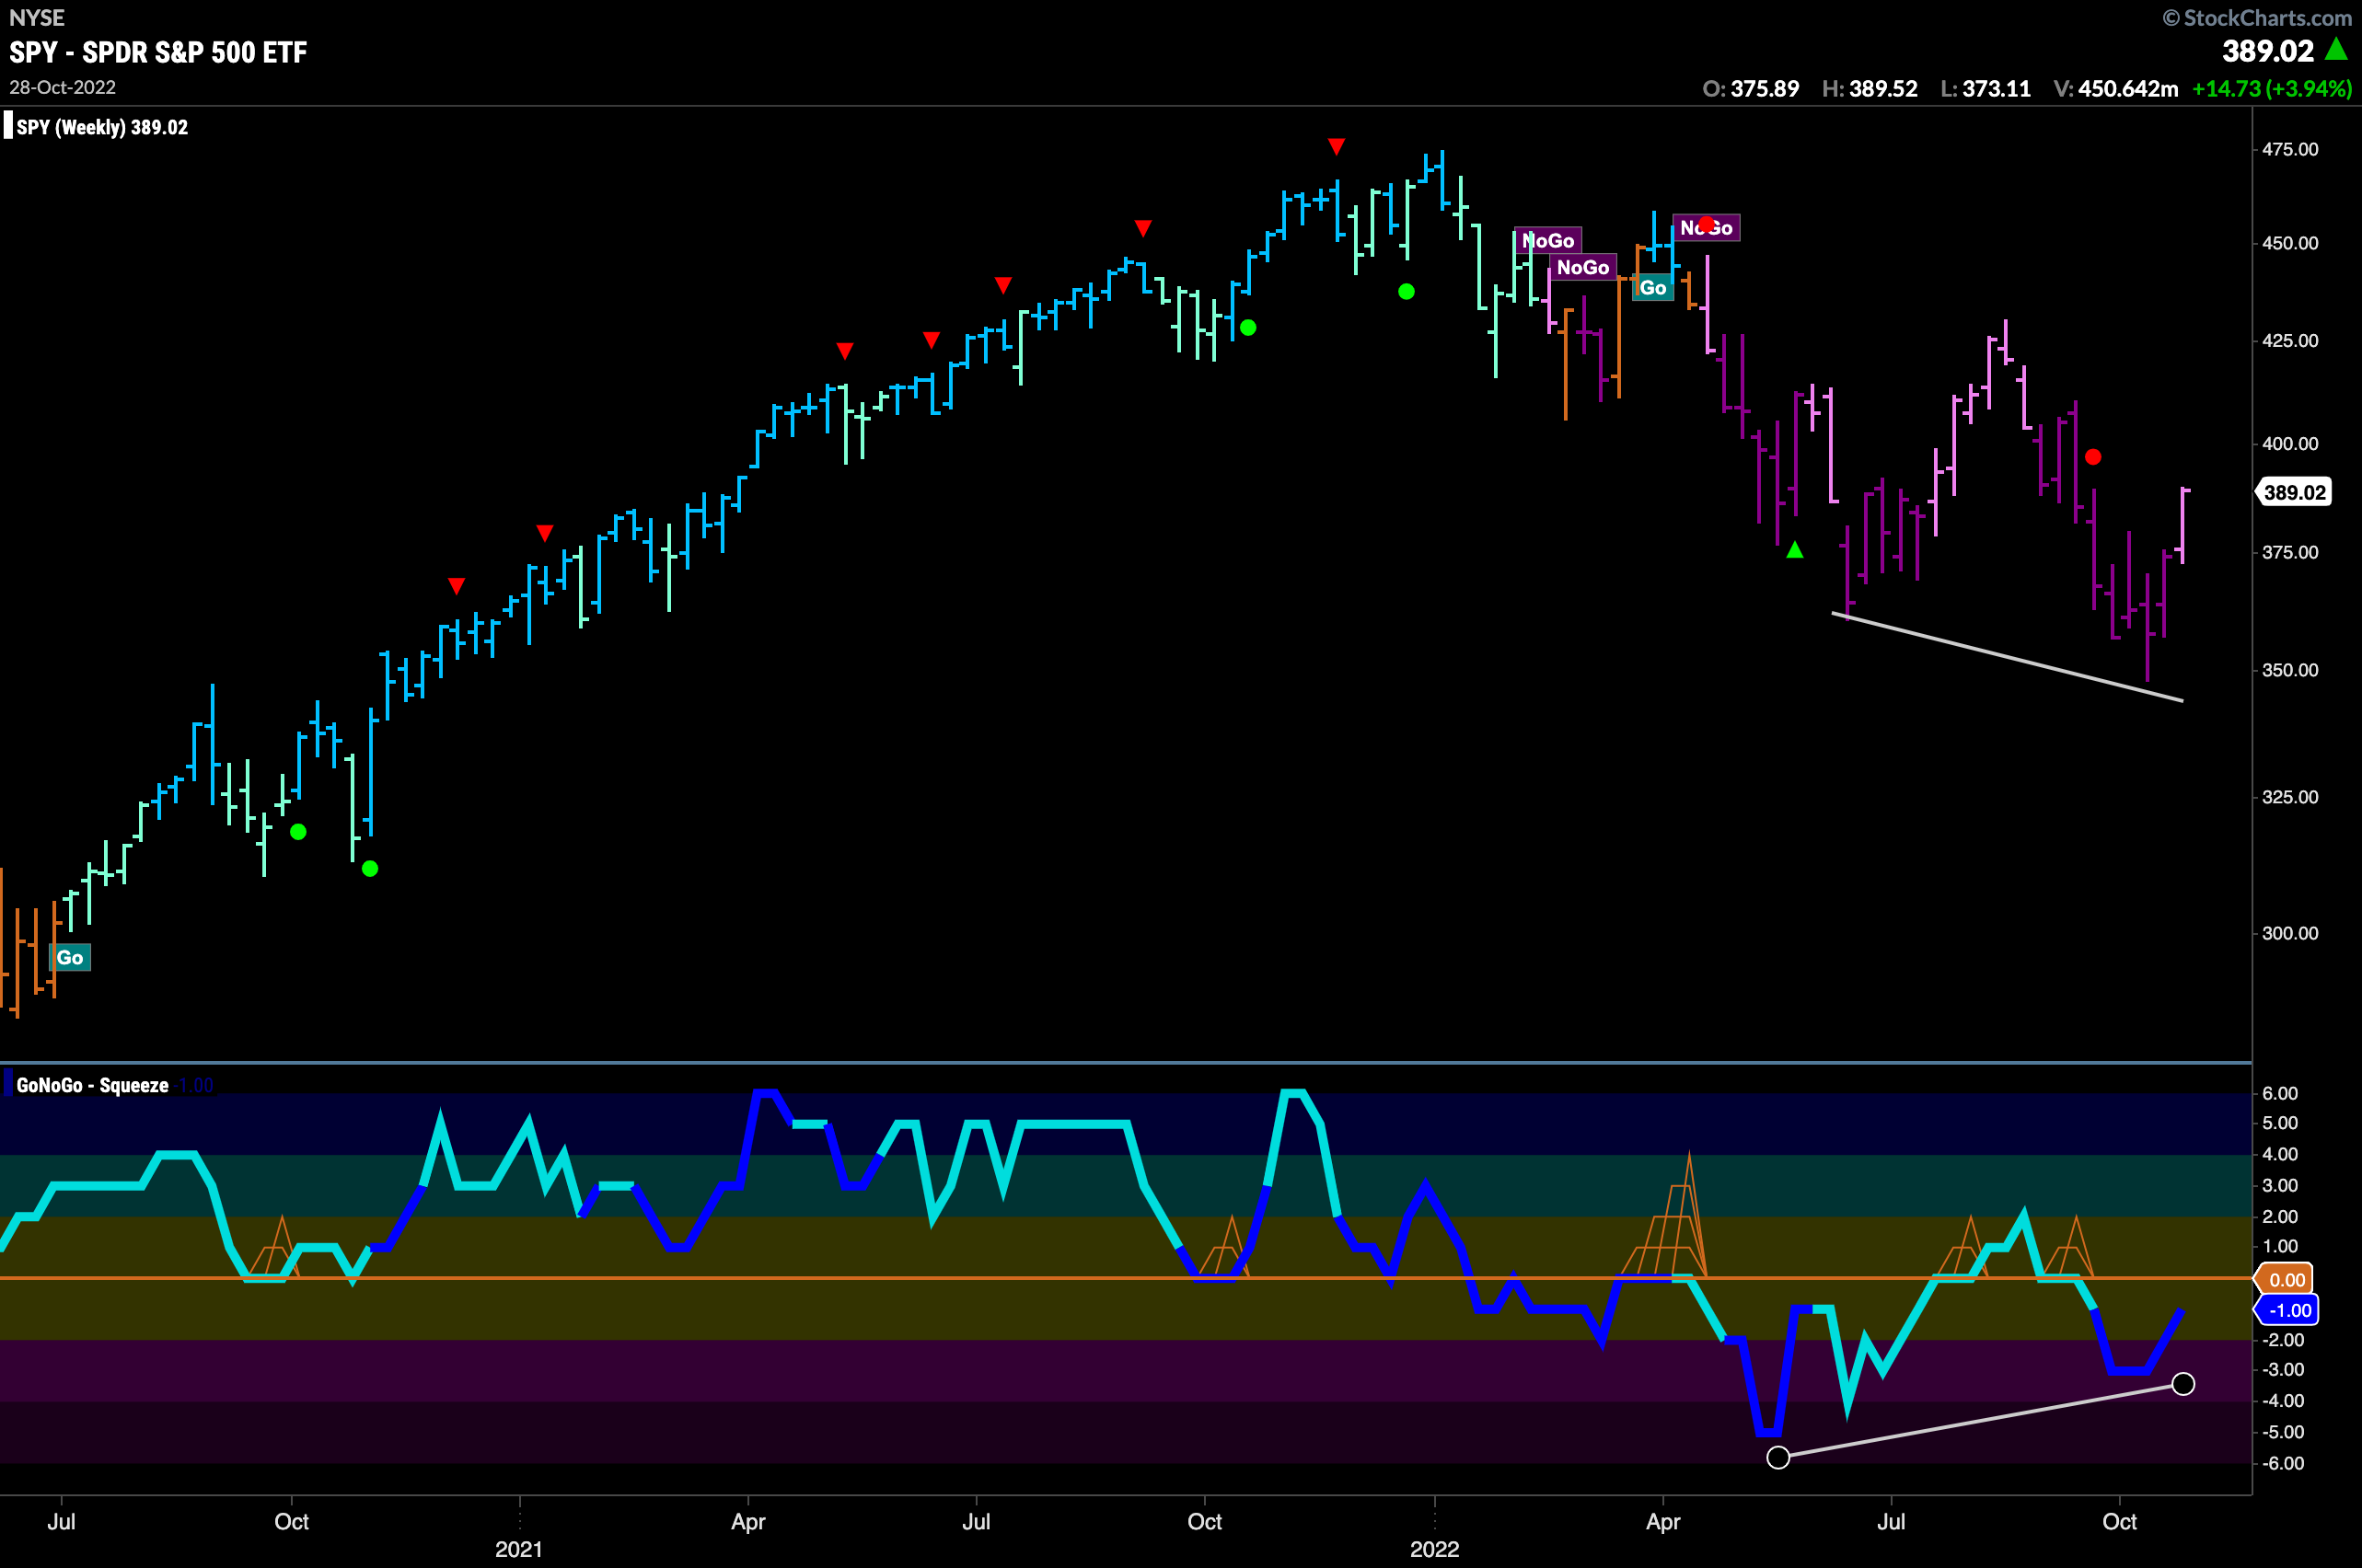Image resolution: width=2362 pixels, height=1568 pixels.
Task: Click the '2022' year label on time axis
Action: pos(1435,1549)
